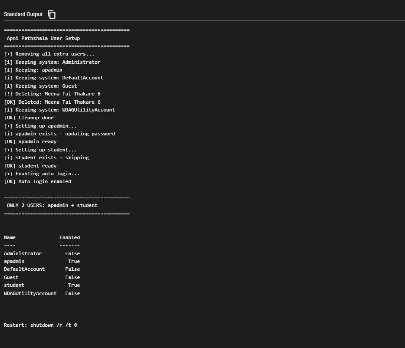Click the False value for Guest row
Screen dimensions: 405x348
tap(72, 277)
